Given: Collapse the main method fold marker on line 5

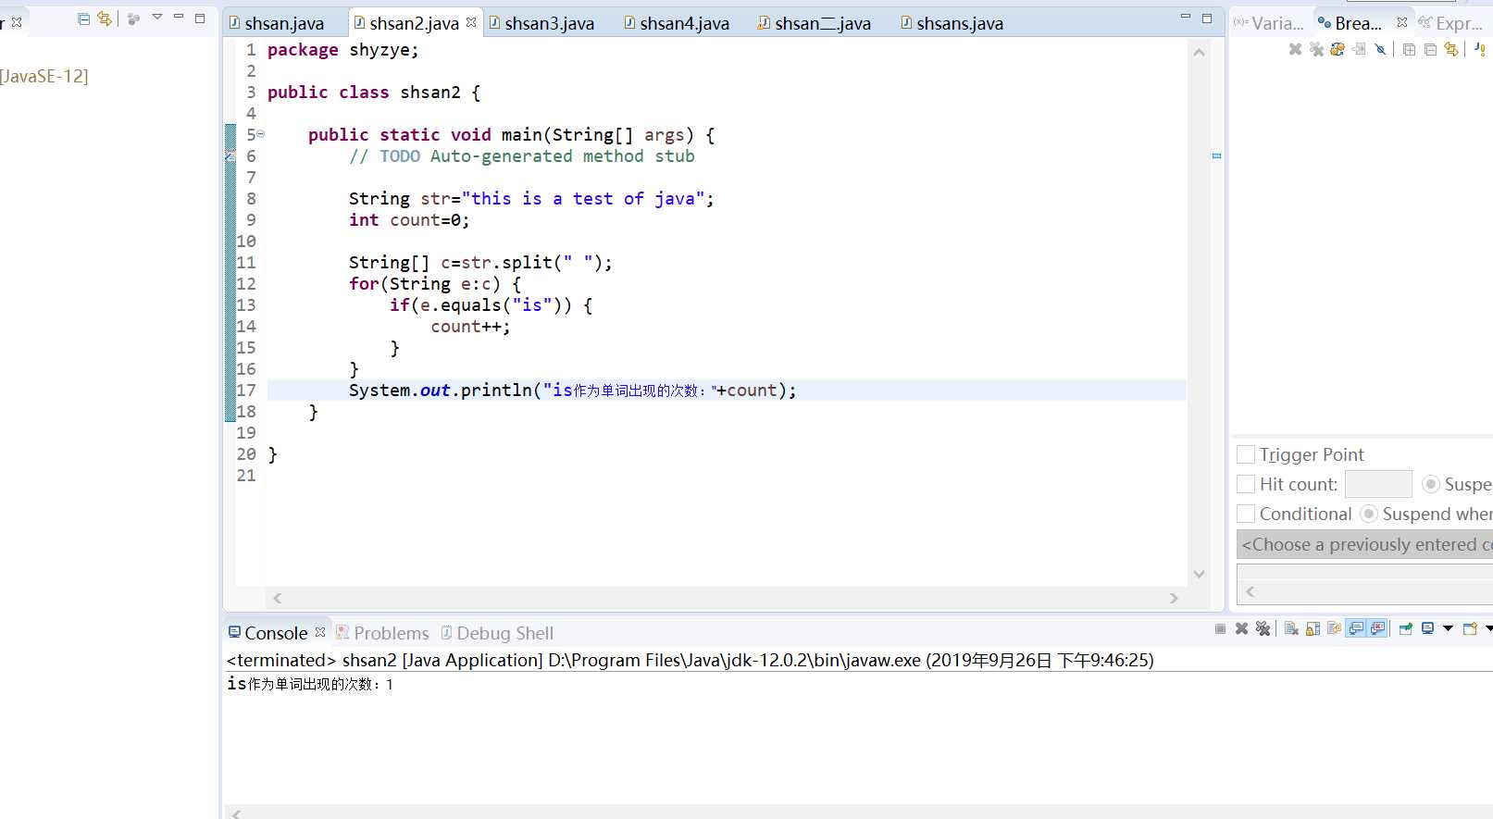Looking at the screenshot, I should click(x=261, y=134).
